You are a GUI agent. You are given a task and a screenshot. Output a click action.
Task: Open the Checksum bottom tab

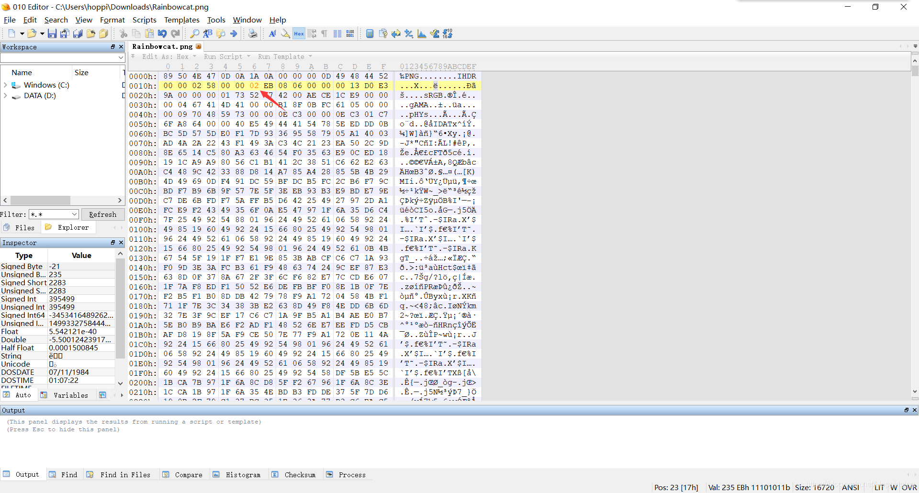(294, 475)
